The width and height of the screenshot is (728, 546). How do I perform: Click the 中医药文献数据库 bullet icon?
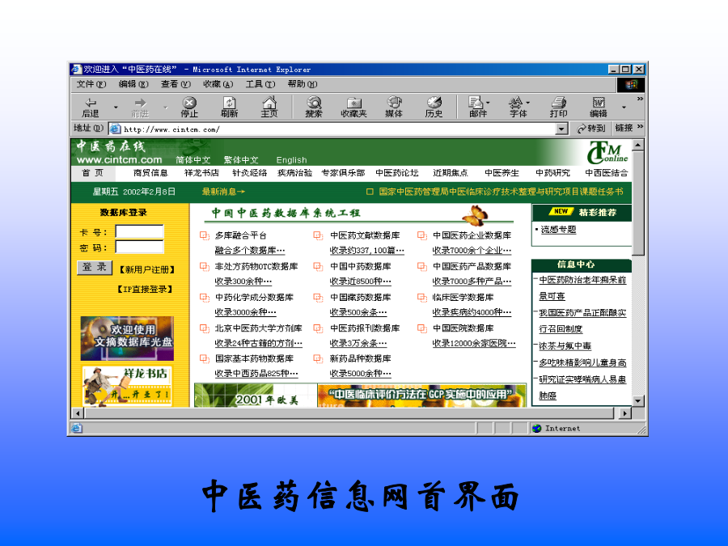pyautogui.click(x=318, y=235)
